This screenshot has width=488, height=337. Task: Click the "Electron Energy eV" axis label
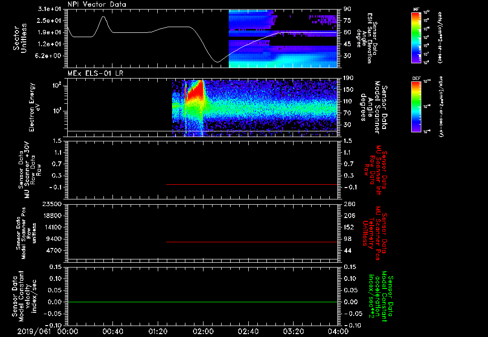click(x=35, y=107)
